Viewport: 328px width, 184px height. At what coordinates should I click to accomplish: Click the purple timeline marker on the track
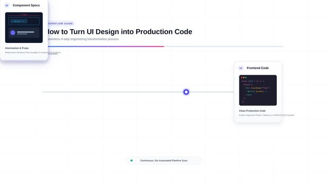click(x=186, y=92)
